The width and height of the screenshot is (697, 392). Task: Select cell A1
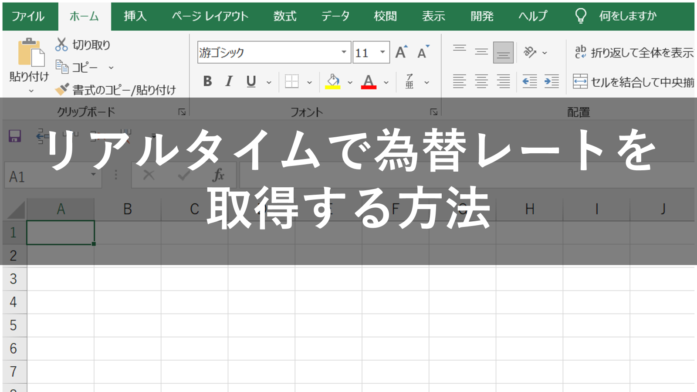(61, 233)
